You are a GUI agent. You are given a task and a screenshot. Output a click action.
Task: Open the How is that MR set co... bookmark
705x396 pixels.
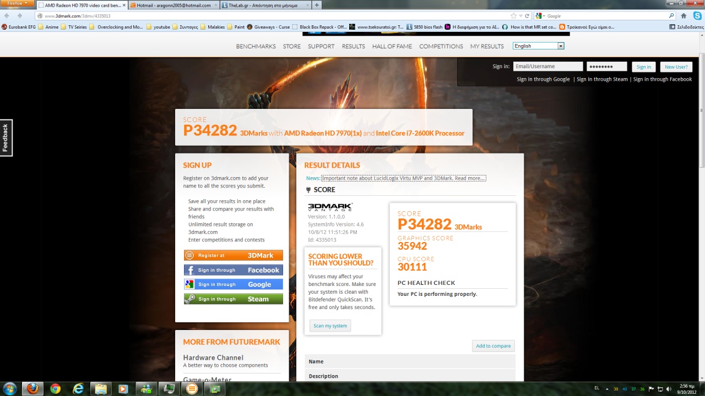coord(529,26)
